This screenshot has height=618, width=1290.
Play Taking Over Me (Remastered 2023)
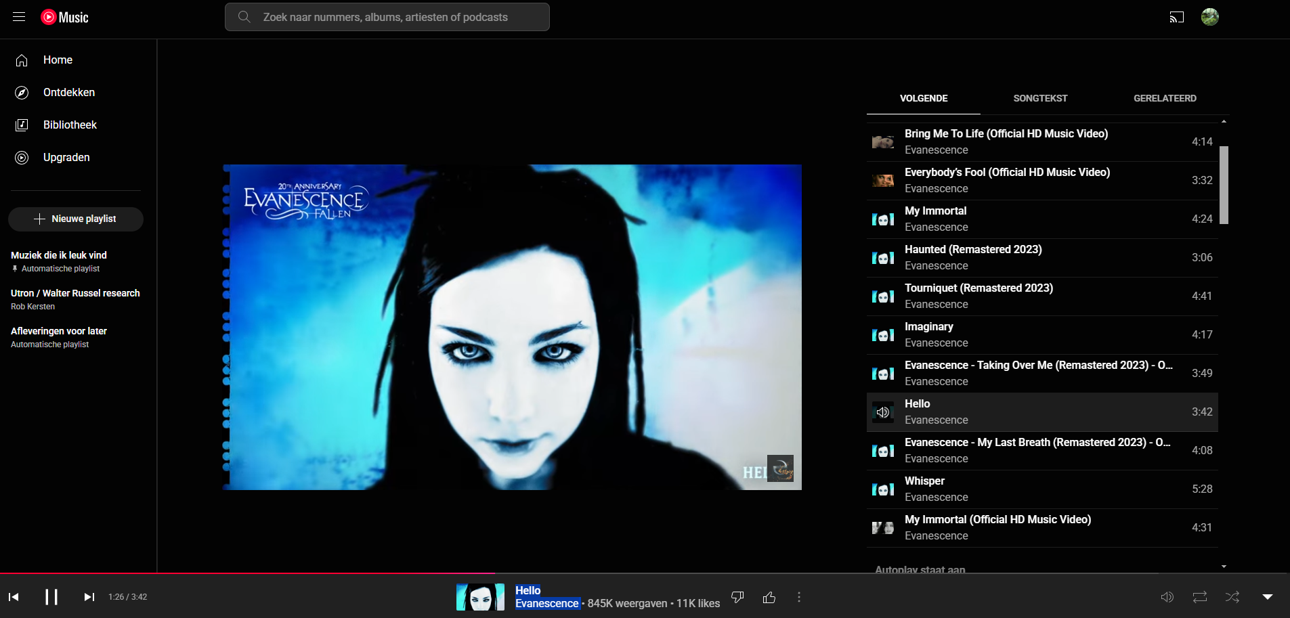pos(1042,374)
